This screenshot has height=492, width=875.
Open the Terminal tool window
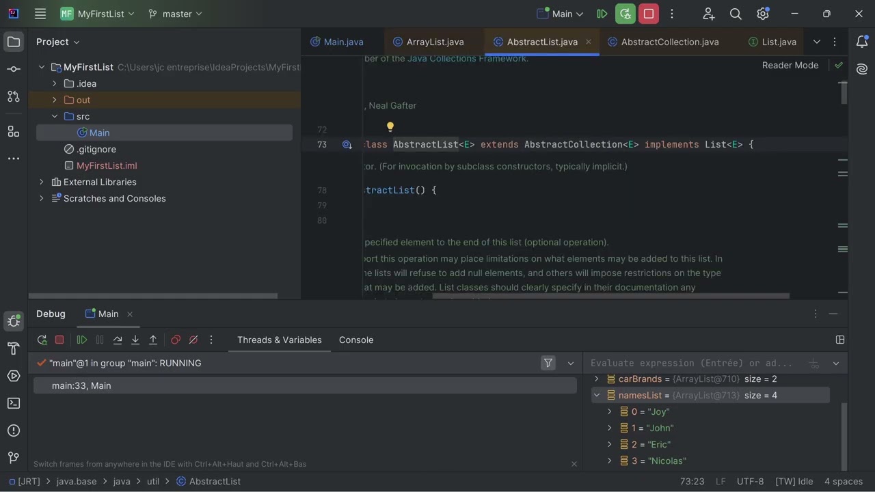[14, 403]
